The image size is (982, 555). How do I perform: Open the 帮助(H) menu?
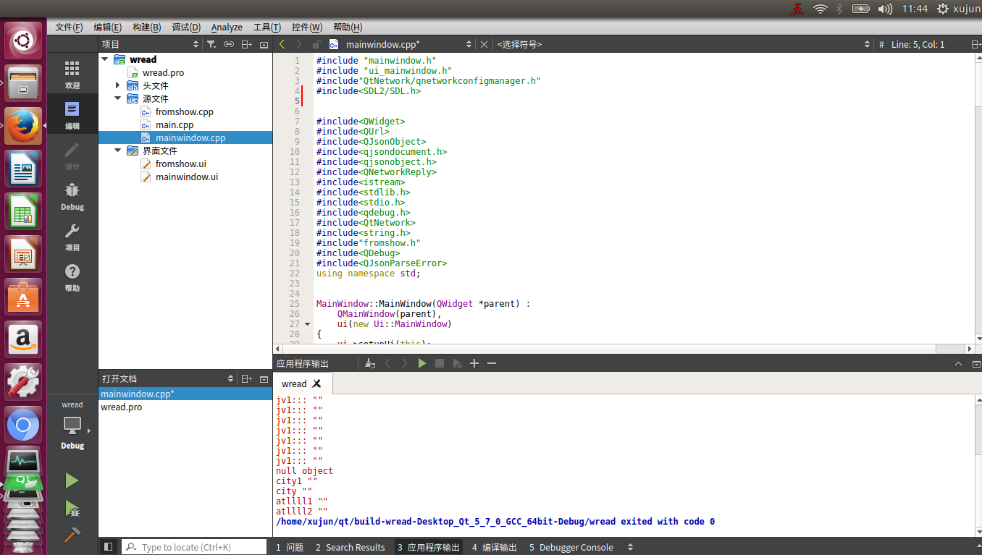point(348,27)
